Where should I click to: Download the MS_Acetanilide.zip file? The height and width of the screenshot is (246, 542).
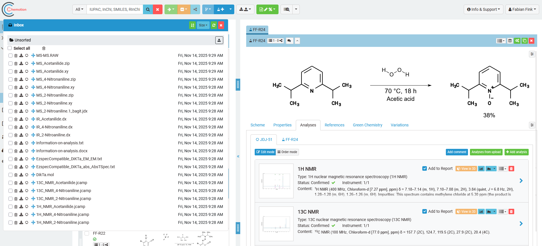(x=21, y=64)
